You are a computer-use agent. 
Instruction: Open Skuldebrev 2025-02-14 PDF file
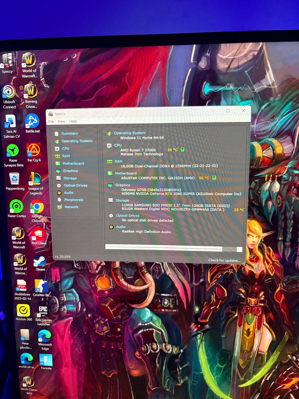tap(22, 290)
